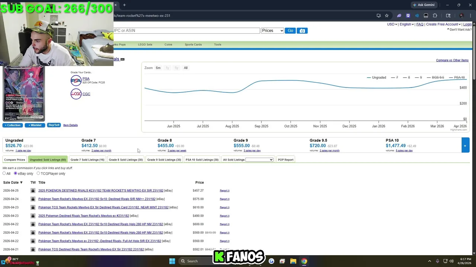Viewport: 476px width, 267px height.
Task: Open the Item Details link
Action: pyautogui.click(x=70, y=125)
